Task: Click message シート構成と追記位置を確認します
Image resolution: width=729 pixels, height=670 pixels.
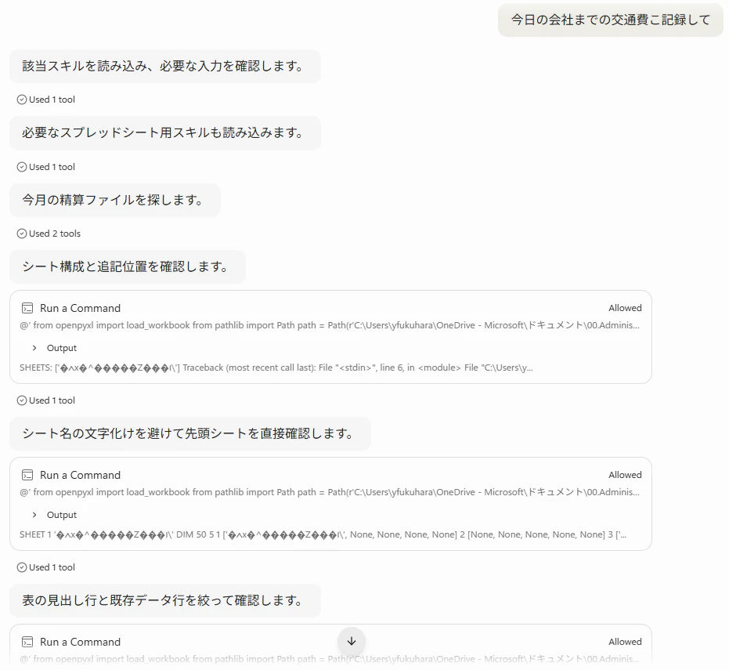Action: (128, 266)
